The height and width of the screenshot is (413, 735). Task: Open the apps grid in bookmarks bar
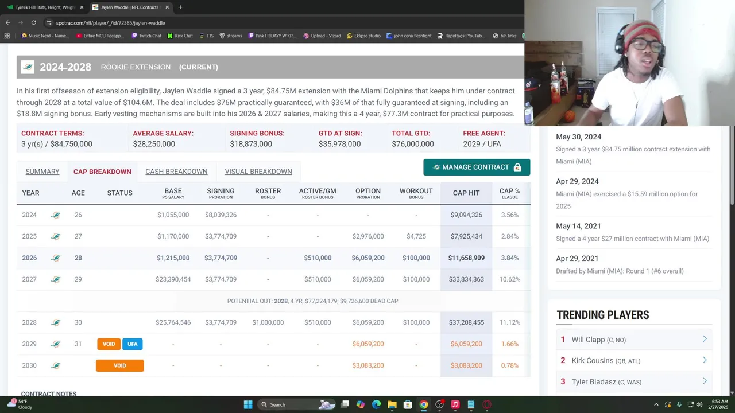coord(7,36)
